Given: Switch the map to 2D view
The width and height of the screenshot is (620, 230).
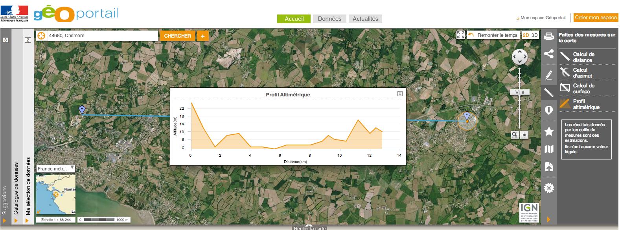Looking at the screenshot, I should tap(526, 35).
